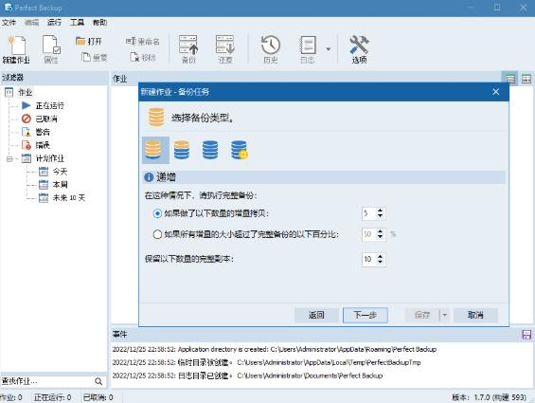This screenshot has width=535, height=403.
Task: Open the 工具 menu
Action: click(x=77, y=23)
